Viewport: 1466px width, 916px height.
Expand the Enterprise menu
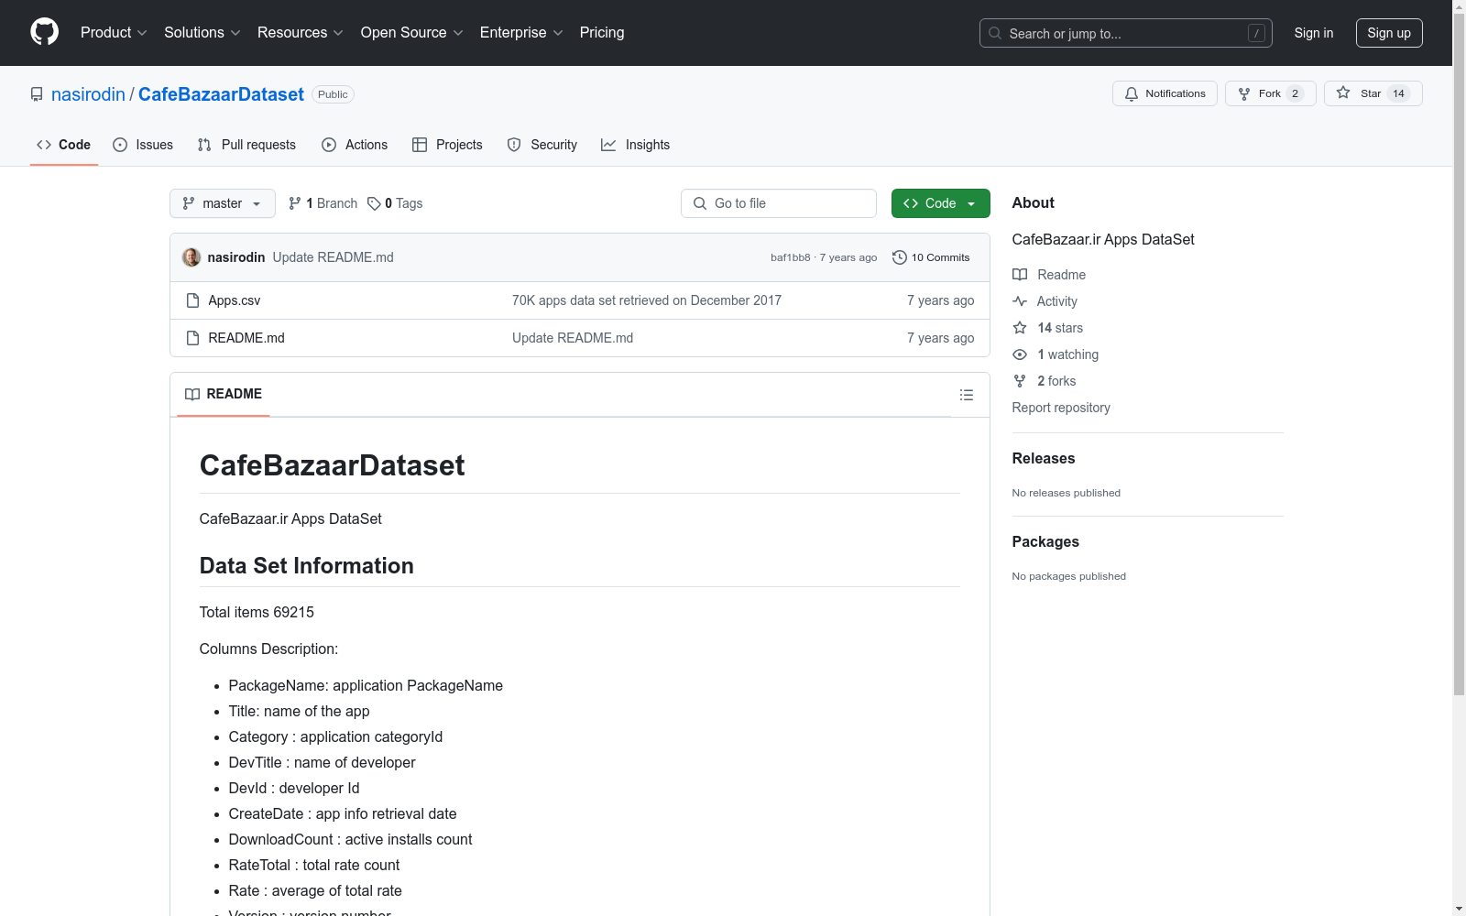coord(520,32)
